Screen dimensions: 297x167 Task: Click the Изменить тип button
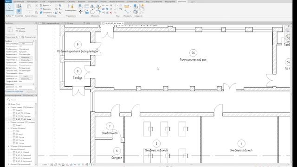(x=29, y=37)
